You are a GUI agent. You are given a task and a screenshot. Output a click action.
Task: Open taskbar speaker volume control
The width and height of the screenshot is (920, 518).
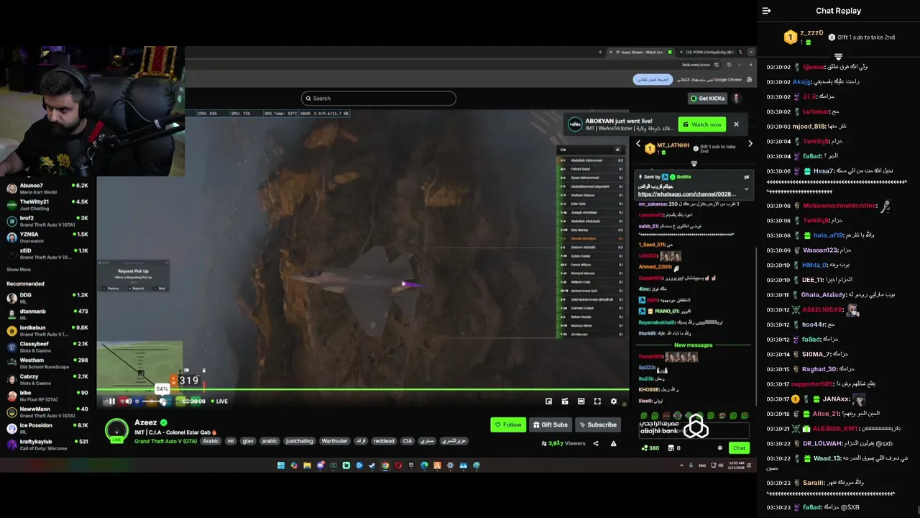coord(721,465)
